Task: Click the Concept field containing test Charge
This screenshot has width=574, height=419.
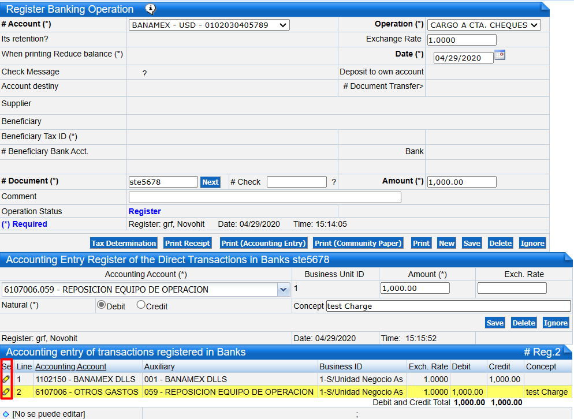Action: click(448, 306)
